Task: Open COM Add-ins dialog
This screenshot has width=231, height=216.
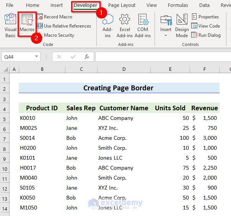Action: pyautogui.click(x=143, y=26)
